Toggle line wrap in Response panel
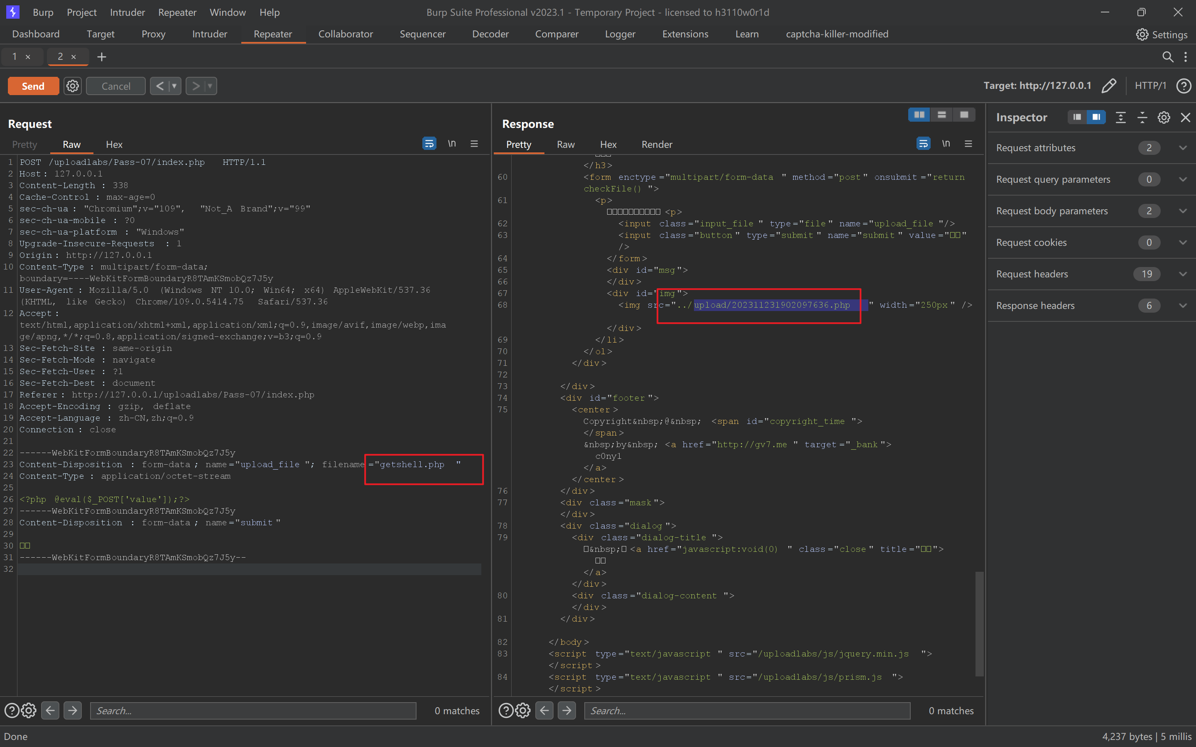Viewport: 1196px width, 747px height. point(923,143)
